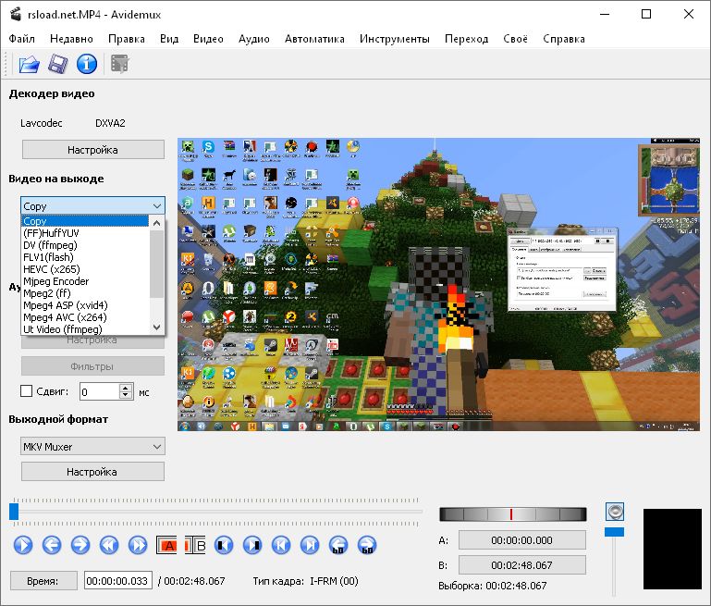This screenshot has width=711, height=606.
Task: Set selection end marker B
Action: pos(195,545)
